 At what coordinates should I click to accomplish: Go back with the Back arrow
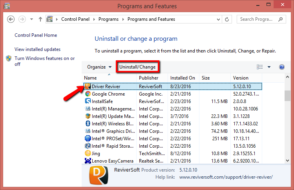11,19
